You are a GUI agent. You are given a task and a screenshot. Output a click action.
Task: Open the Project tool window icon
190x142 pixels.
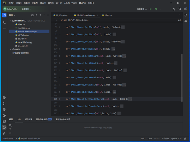click(4, 15)
